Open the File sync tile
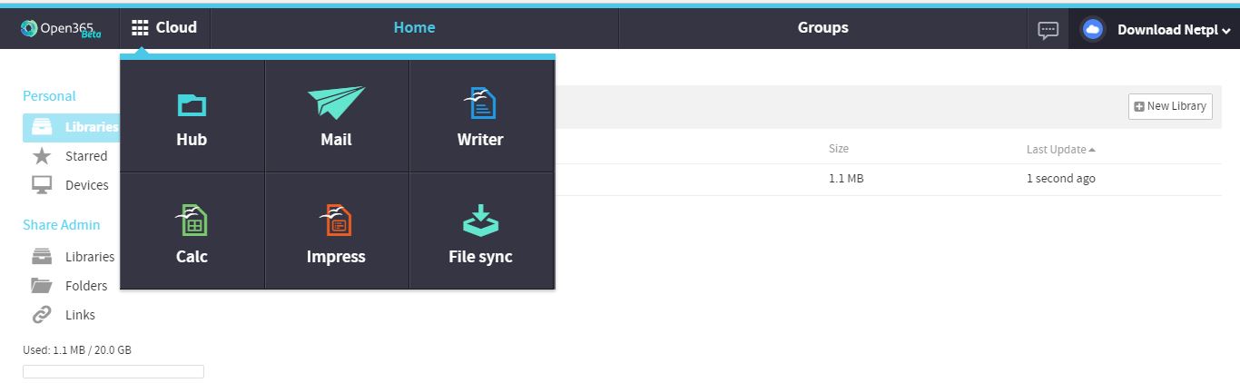Image resolution: width=1240 pixels, height=383 pixels. 481,231
